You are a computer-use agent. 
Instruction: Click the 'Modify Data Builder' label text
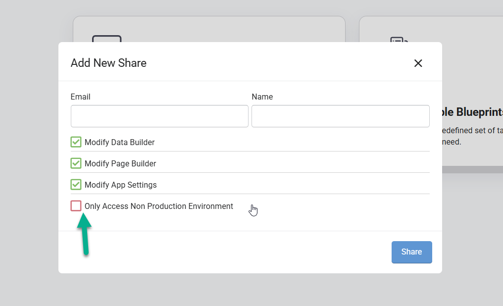pyautogui.click(x=120, y=143)
